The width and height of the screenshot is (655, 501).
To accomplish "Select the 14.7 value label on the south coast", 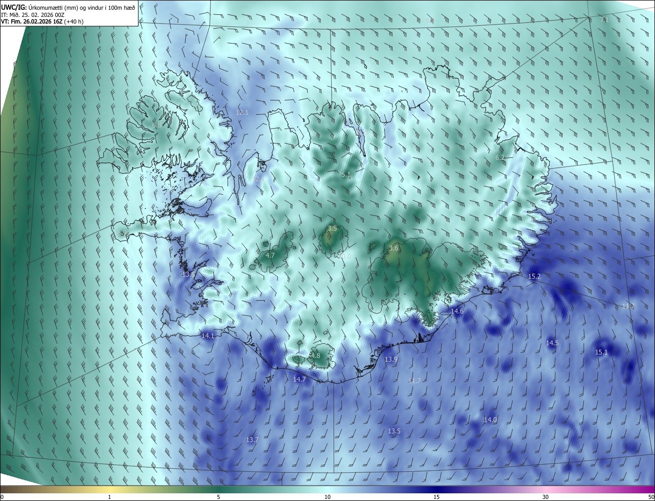I will click(299, 379).
